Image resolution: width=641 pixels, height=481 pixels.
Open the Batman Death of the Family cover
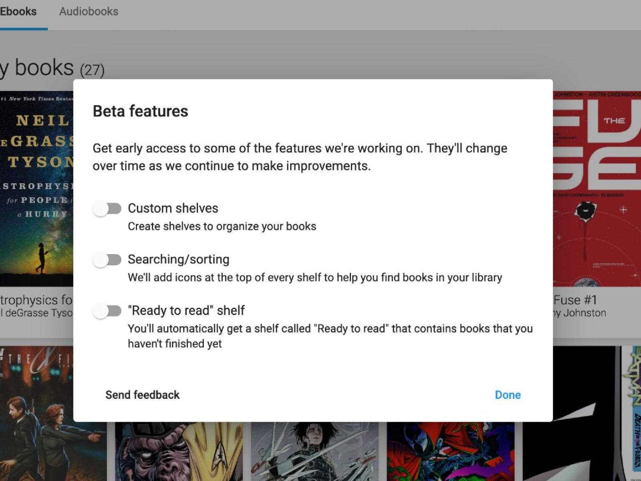[x=633, y=413]
